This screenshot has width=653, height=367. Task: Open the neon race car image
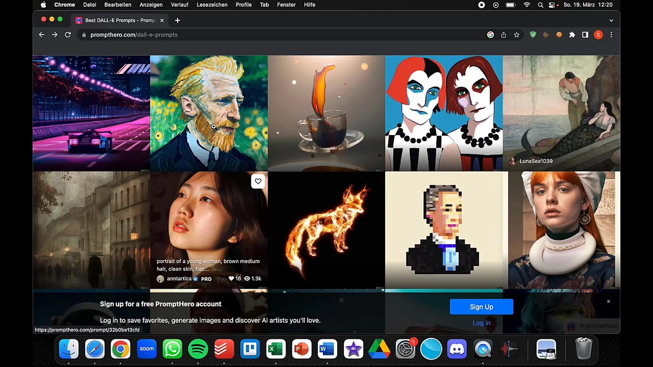91,113
